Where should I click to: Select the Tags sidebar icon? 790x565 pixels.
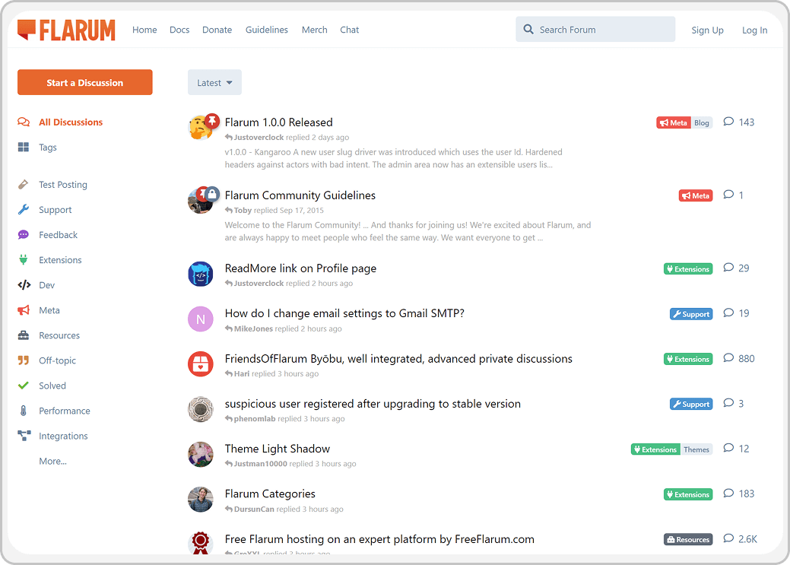point(24,147)
